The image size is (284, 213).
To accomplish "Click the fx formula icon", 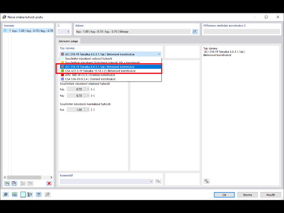I will coord(47,195).
